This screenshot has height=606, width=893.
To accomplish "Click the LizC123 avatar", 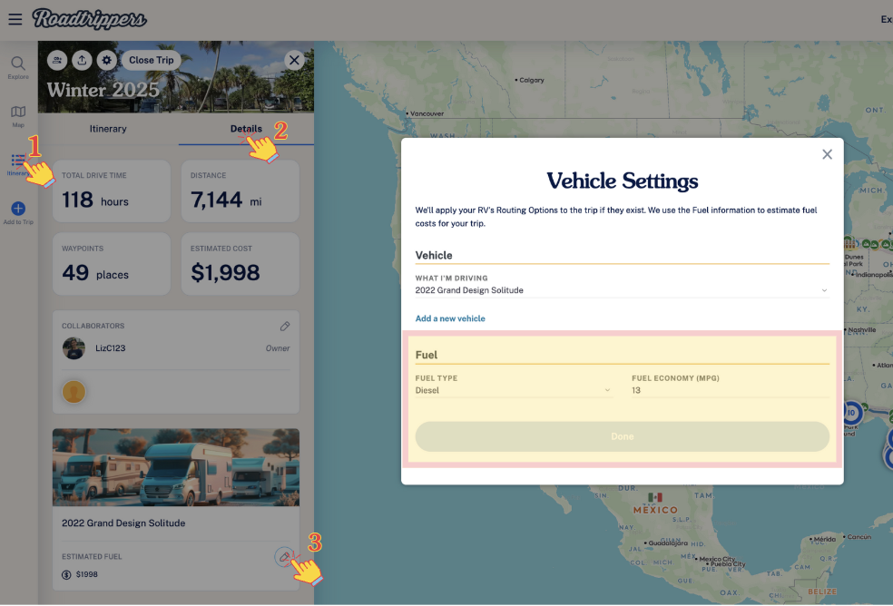I will coord(74,348).
